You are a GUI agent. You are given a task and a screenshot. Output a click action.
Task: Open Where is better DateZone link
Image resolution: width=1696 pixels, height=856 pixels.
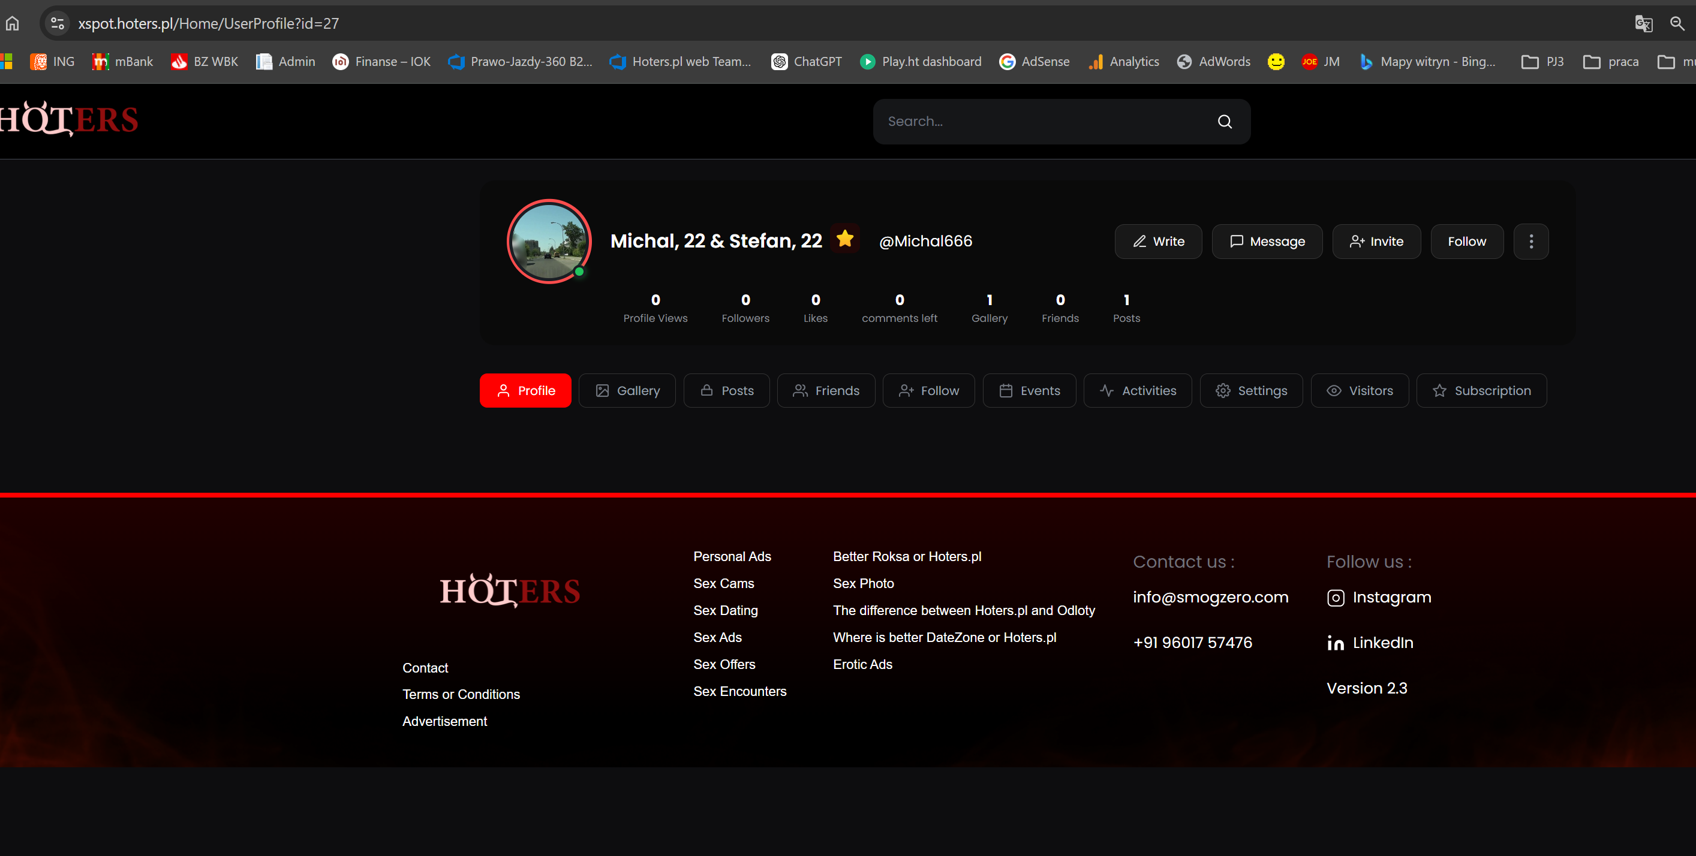click(x=945, y=638)
